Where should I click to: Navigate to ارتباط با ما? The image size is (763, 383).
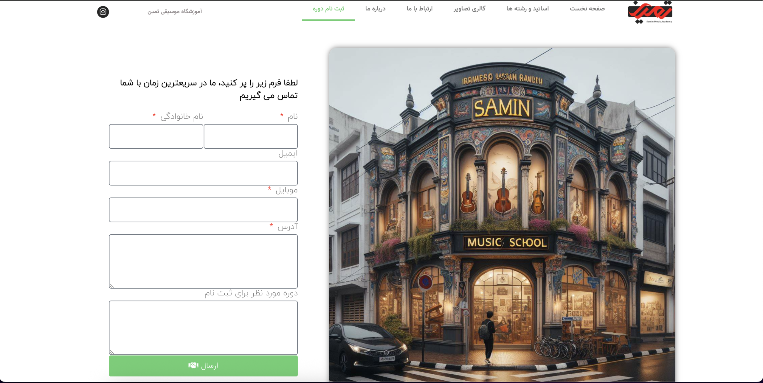tap(419, 9)
